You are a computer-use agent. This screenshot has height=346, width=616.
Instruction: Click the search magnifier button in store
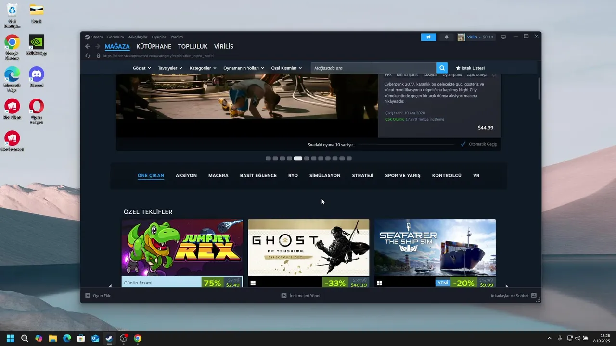pyautogui.click(x=442, y=68)
